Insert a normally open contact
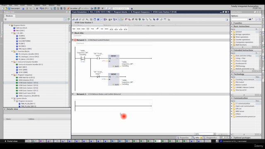Image resolution: width=265 pixels, height=149 pixels. coord(74,29)
